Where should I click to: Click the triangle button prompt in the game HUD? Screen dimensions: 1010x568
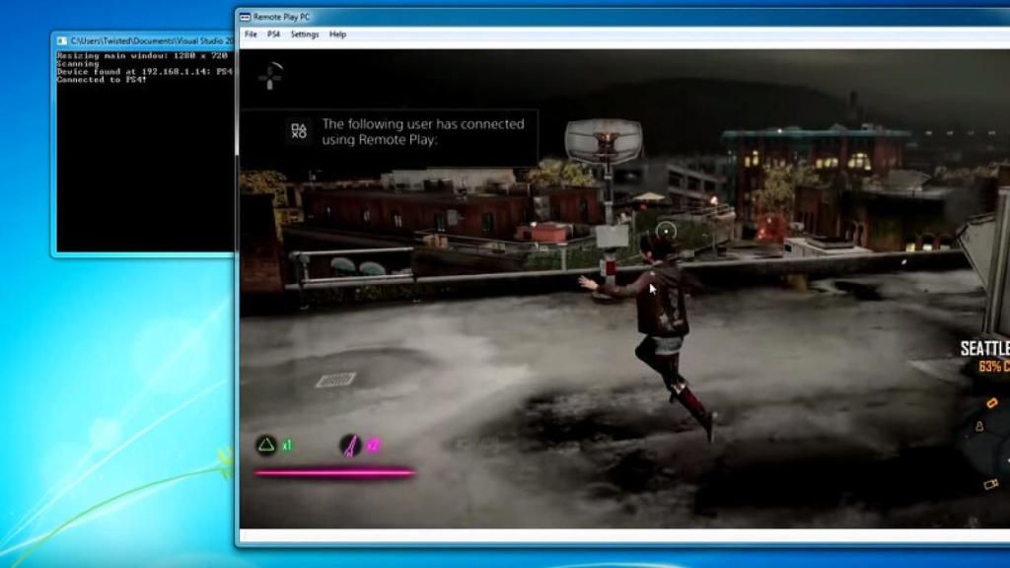pyautogui.click(x=266, y=446)
